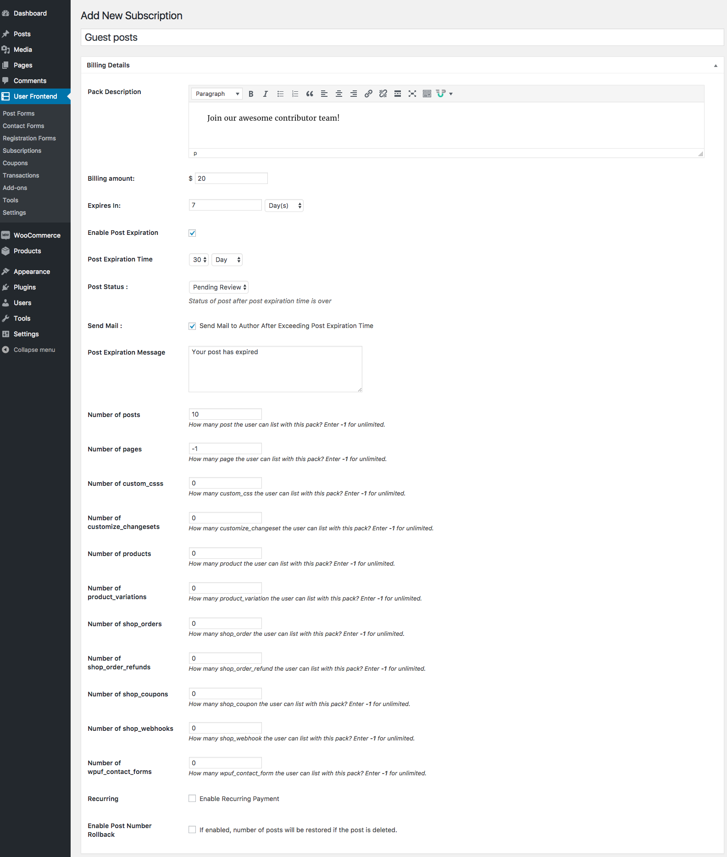Click the WooCommerce icon in sidebar

tap(6, 235)
